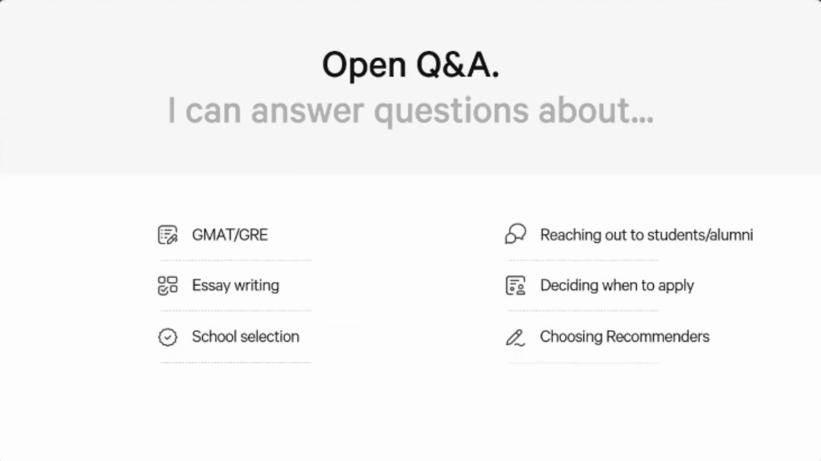Click the divider under Choosing Recommenders
Image resolution: width=821 pixels, height=461 pixels.
[x=584, y=363]
